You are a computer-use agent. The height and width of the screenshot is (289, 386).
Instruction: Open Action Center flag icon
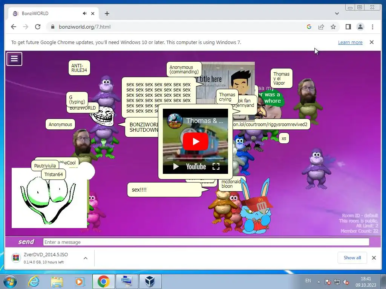328,282
